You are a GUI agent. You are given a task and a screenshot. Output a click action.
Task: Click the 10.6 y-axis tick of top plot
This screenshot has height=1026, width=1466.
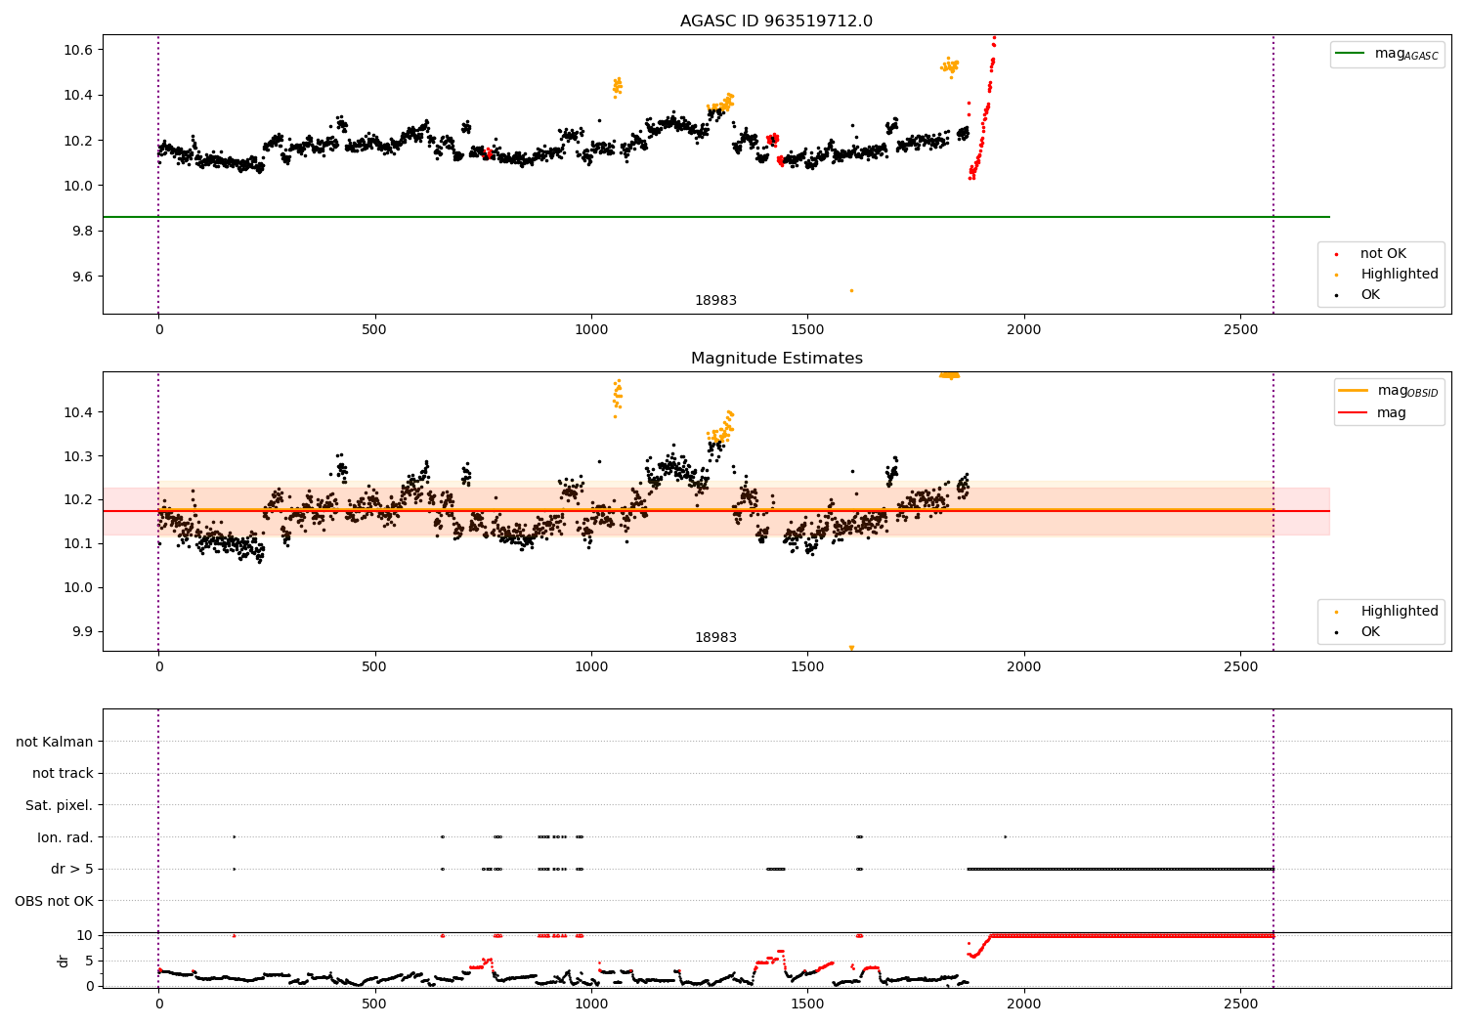point(78,50)
